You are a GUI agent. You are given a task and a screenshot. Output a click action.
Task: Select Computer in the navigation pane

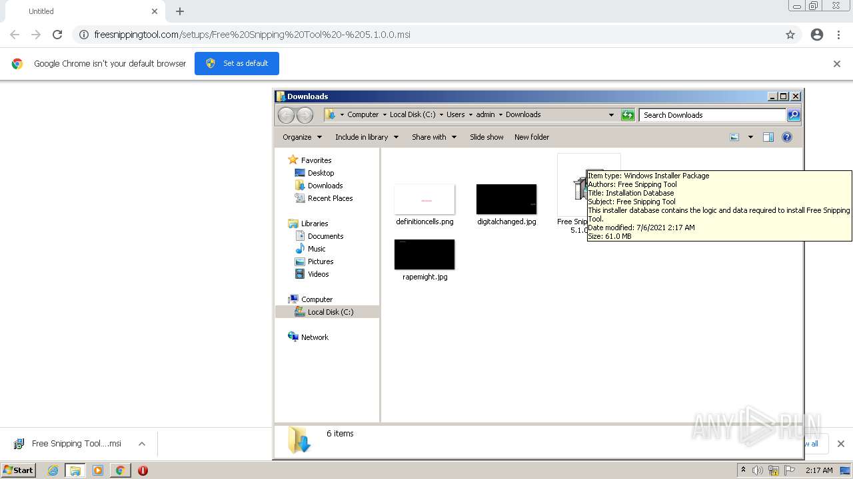point(317,299)
